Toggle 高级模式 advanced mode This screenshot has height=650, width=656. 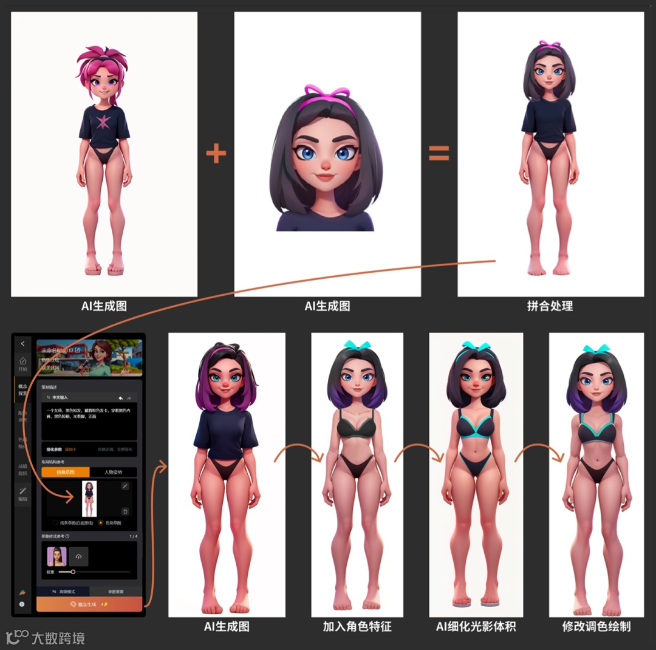tap(63, 592)
